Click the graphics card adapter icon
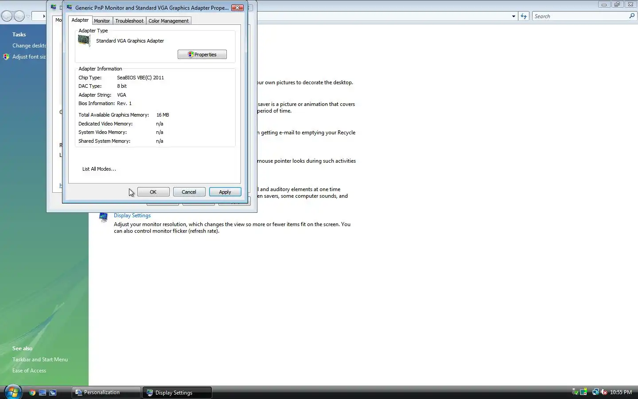Screen dimensions: 638x399 [x=84, y=40]
